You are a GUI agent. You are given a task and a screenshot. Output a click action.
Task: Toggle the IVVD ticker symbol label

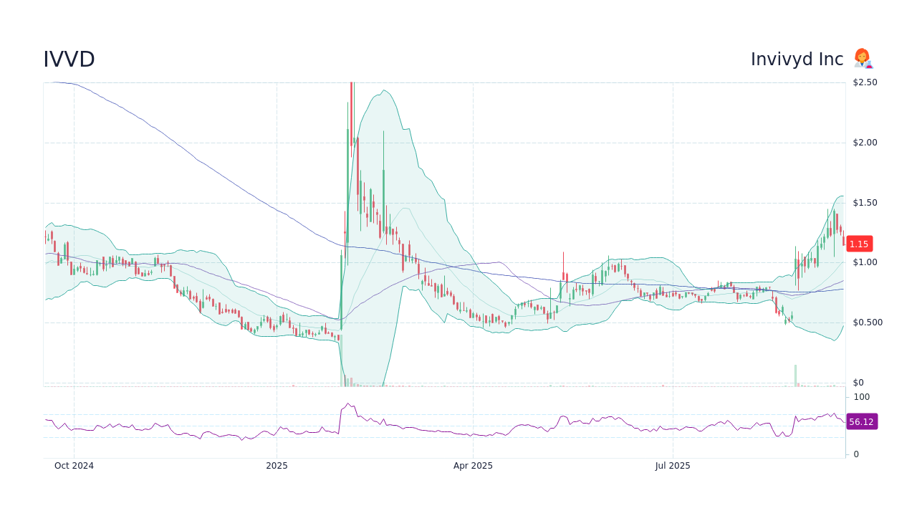point(69,59)
